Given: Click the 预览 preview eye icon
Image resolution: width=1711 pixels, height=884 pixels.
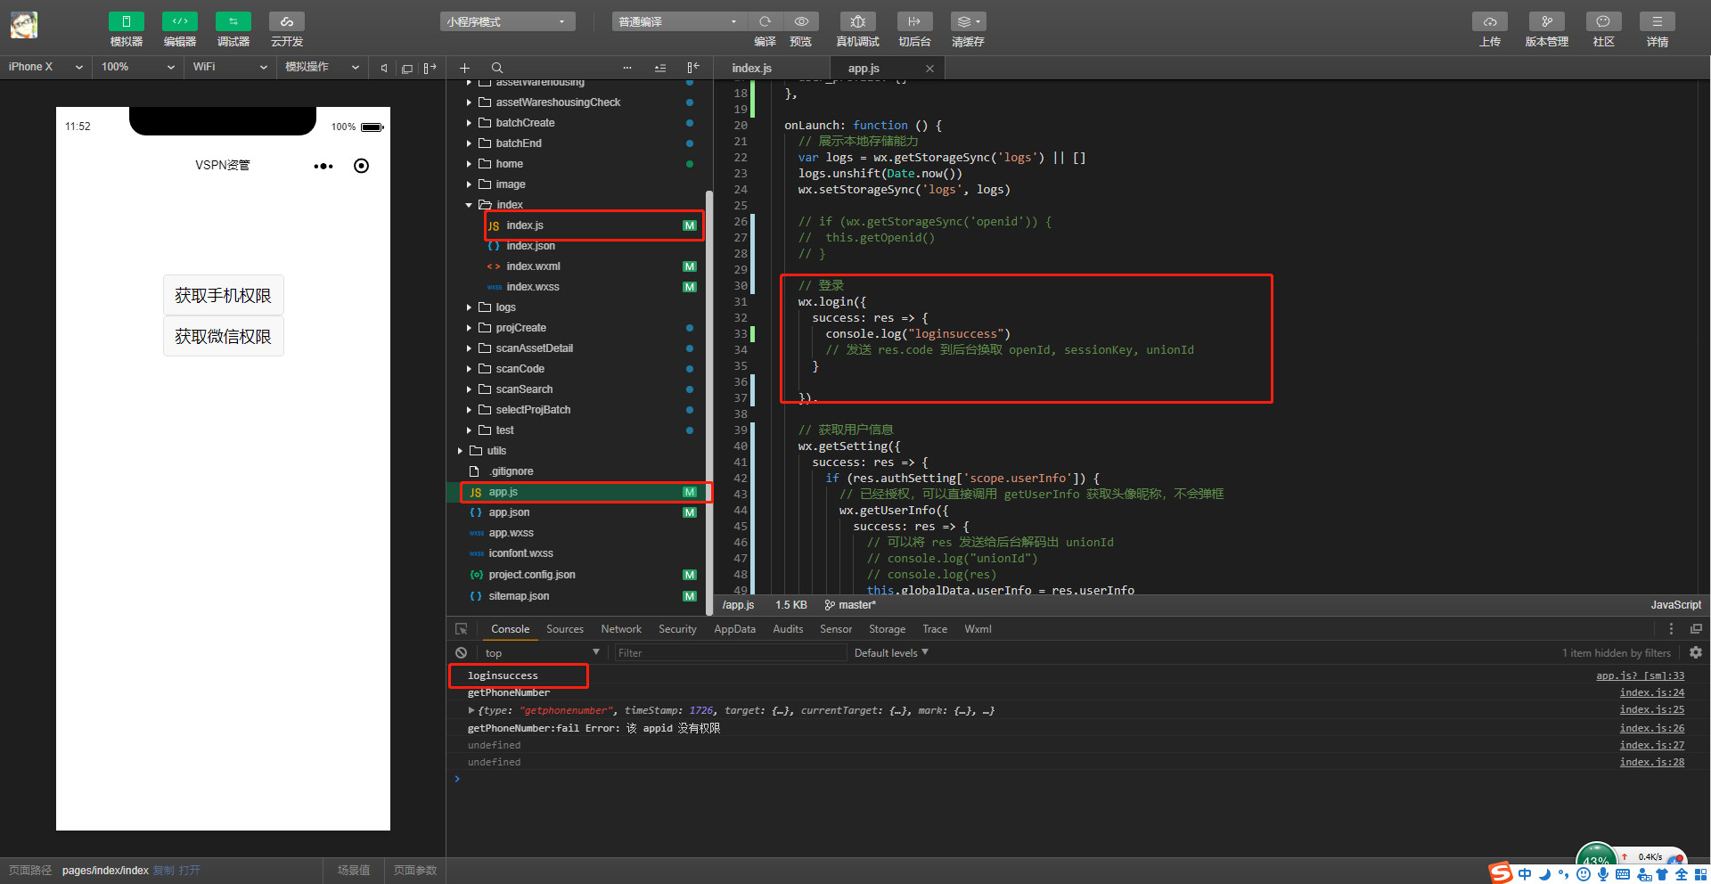Looking at the screenshot, I should coord(801,21).
